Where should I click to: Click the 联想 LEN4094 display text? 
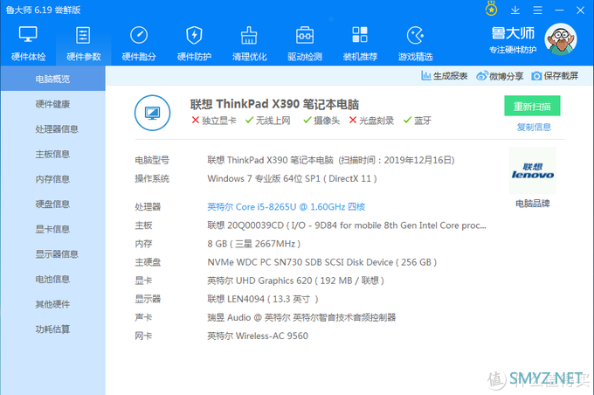pyautogui.click(x=263, y=299)
